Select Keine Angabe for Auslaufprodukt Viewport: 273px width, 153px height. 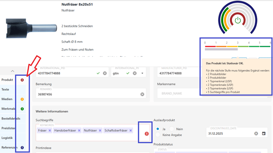pos(158,135)
